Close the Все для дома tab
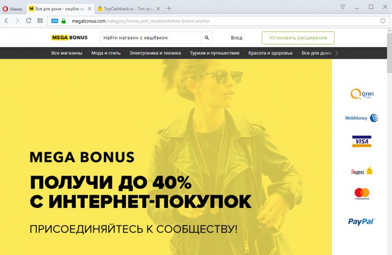 (x=89, y=9)
